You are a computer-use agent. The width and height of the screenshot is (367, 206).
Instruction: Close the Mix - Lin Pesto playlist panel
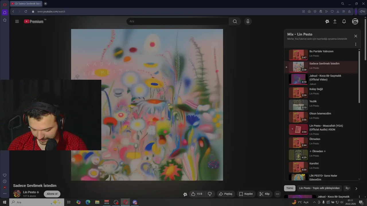click(356, 36)
